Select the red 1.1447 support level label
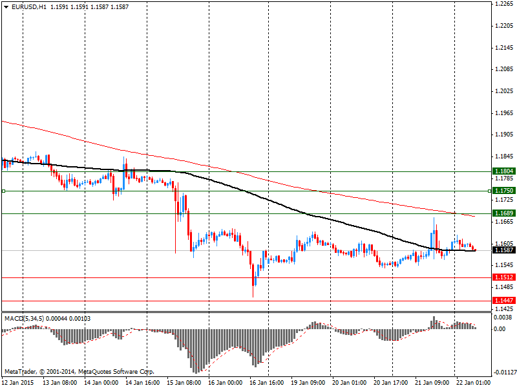Screen dimensions: 517x388 [503, 301]
